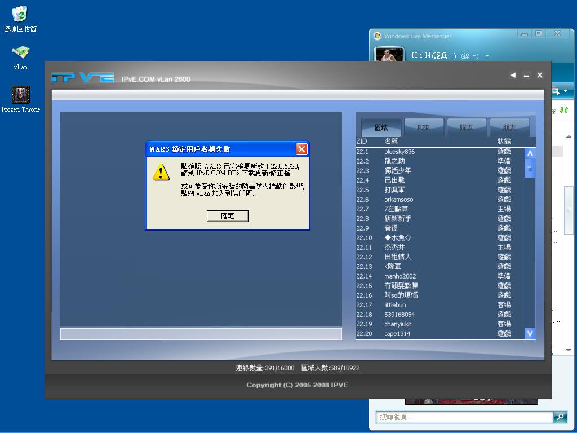This screenshot has width=577, height=433.
Task: Sort the user list by the ZID column
Action: 362,142
